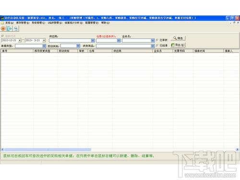
Task: Expand the 供应商 combo box
Action: pos(93,40)
